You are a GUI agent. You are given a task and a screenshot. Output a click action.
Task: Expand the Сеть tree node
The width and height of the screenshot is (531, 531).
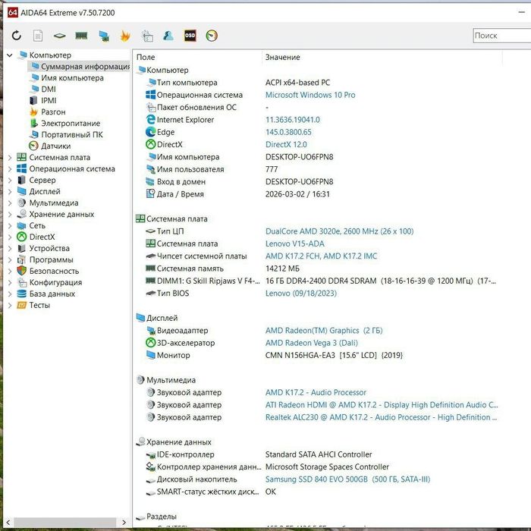(10, 225)
